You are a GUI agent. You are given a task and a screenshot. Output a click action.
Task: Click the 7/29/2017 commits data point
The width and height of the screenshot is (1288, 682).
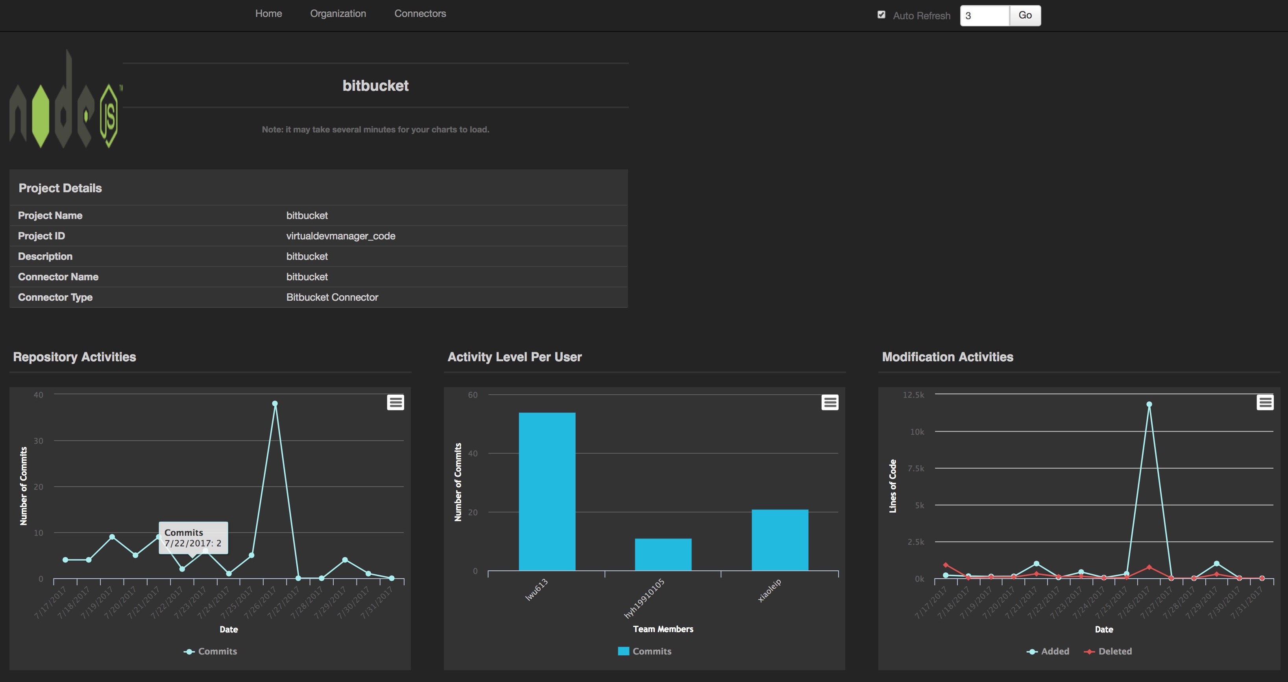click(345, 560)
